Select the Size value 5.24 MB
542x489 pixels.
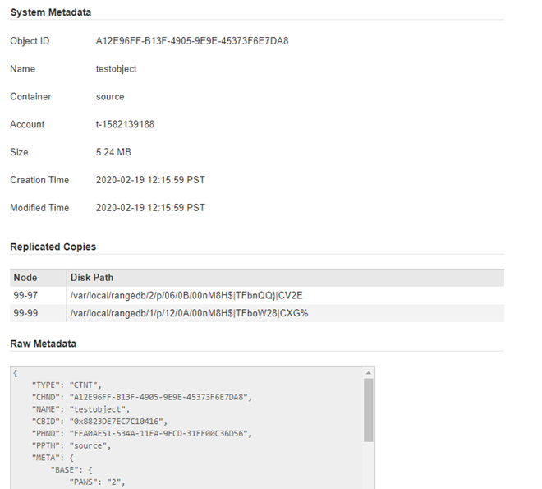tap(113, 152)
